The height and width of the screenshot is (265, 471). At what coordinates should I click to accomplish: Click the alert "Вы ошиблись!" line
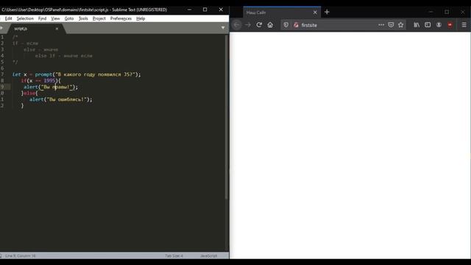click(x=61, y=99)
